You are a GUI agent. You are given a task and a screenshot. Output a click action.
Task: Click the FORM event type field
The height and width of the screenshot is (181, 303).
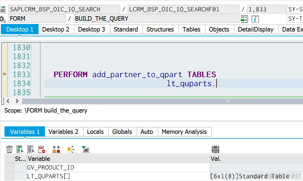37,19
